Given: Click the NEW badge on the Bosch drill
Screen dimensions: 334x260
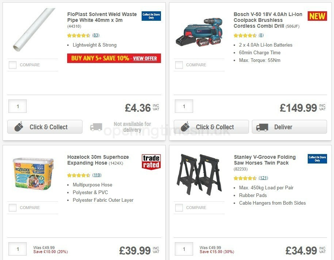Looking at the screenshot, I should (x=317, y=16).
